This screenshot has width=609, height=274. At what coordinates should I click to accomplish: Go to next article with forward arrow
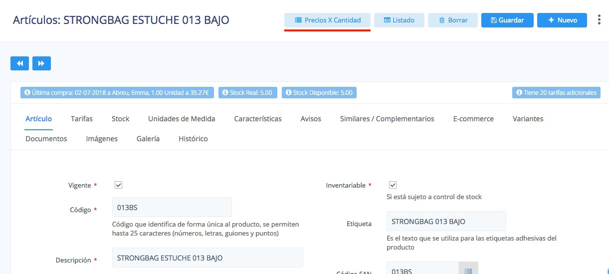(41, 63)
